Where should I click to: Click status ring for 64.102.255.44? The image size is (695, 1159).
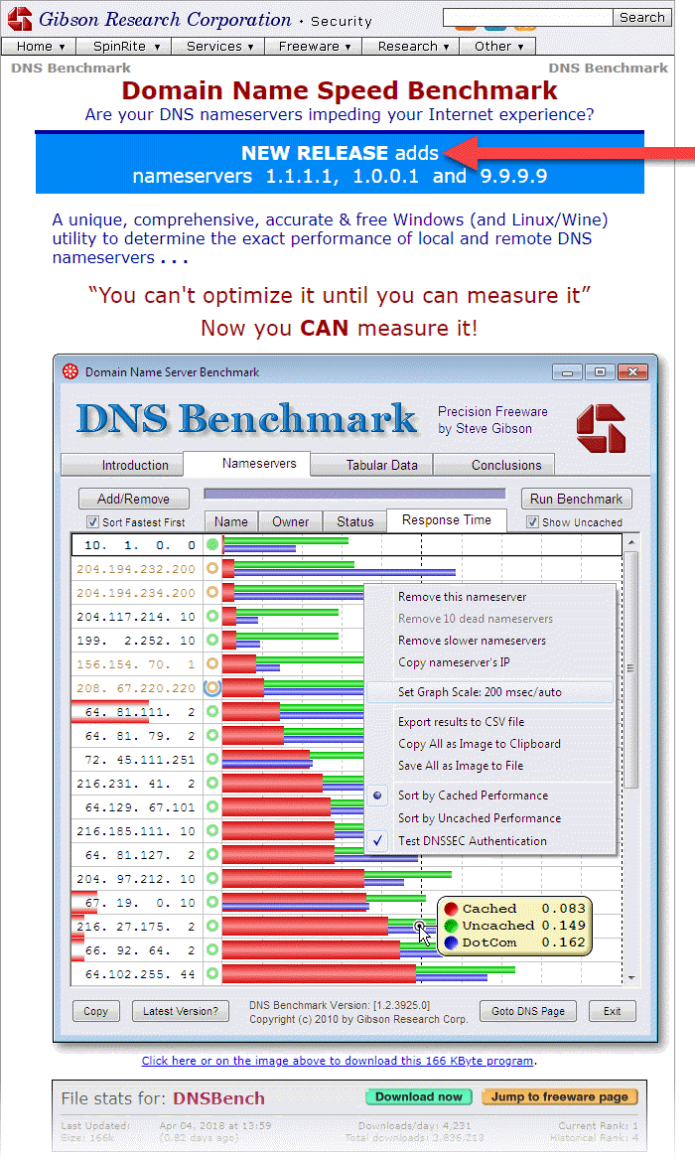pyautogui.click(x=212, y=973)
